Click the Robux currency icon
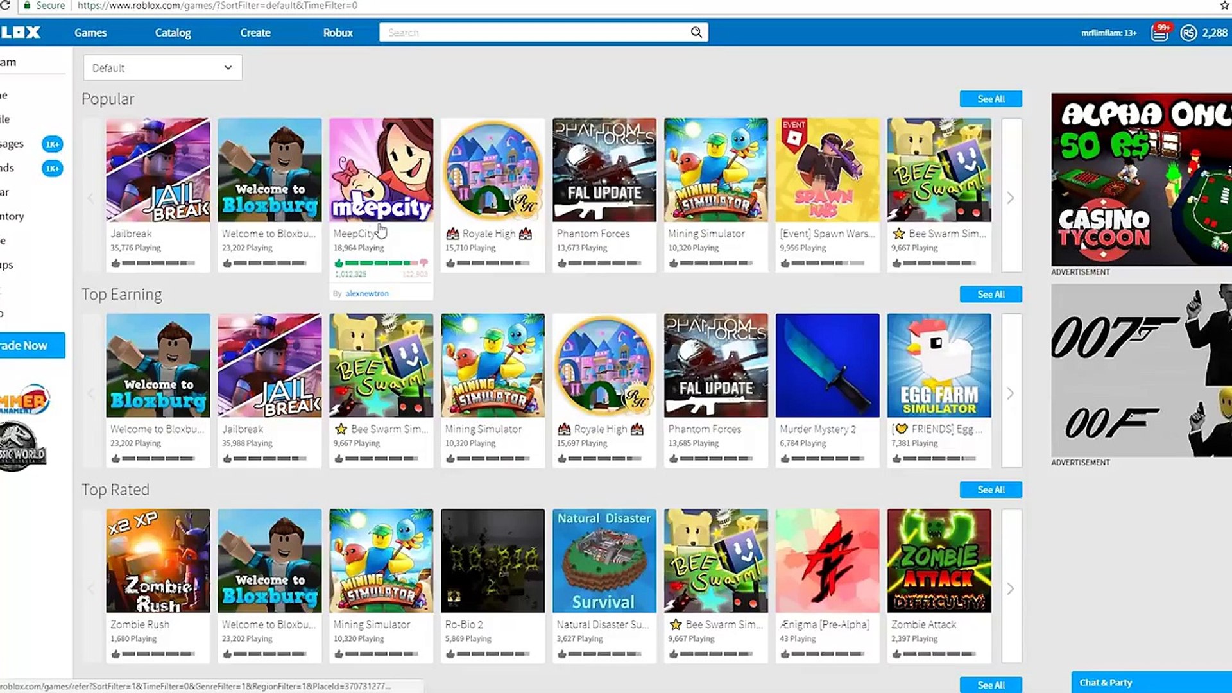 (x=1188, y=33)
